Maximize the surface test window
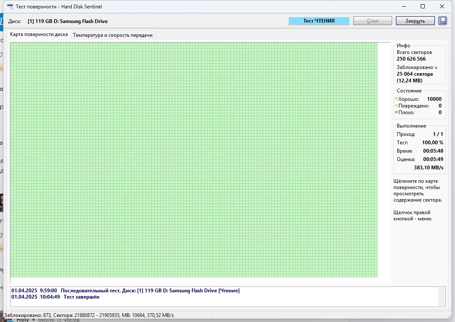The width and height of the screenshot is (455, 322). click(423, 6)
